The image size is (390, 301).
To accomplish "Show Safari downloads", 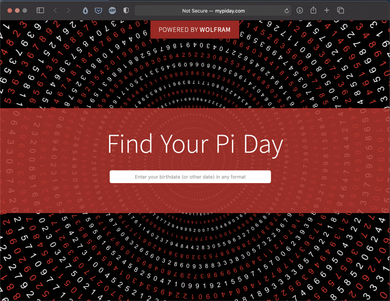I will click(300, 10).
